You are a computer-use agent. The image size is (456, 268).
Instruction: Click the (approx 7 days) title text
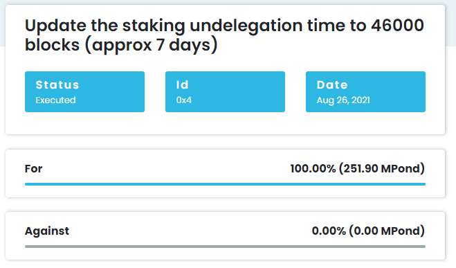pos(151,45)
